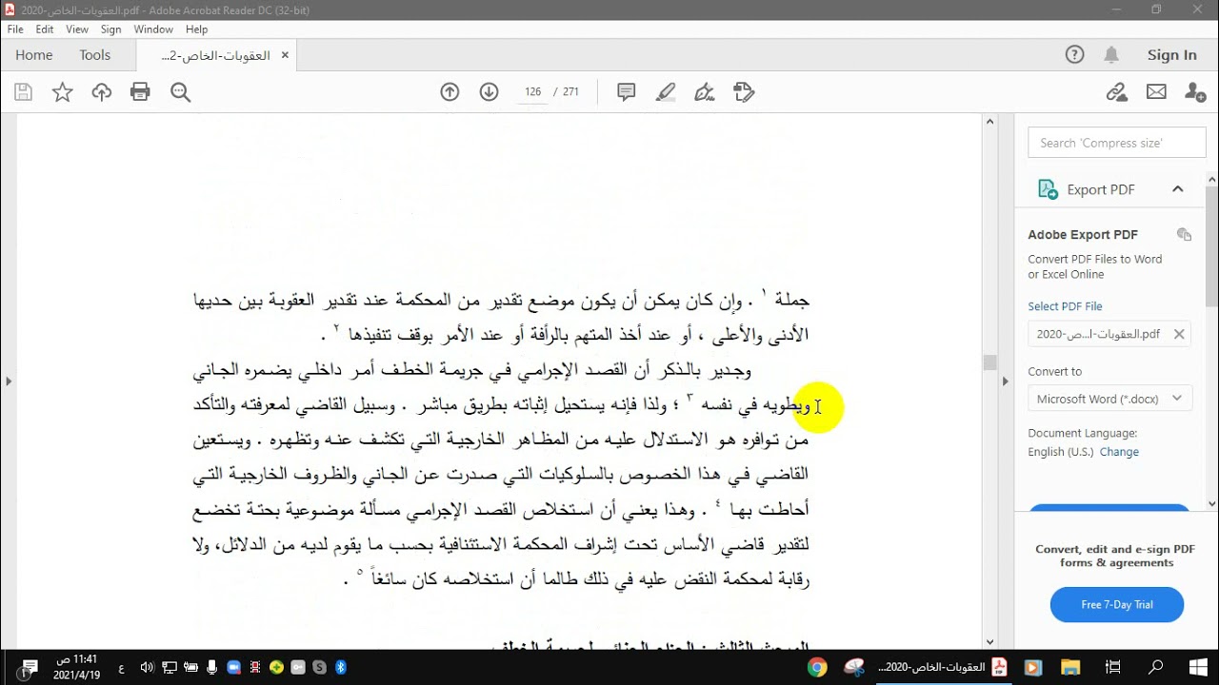Open the View menu

click(77, 29)
